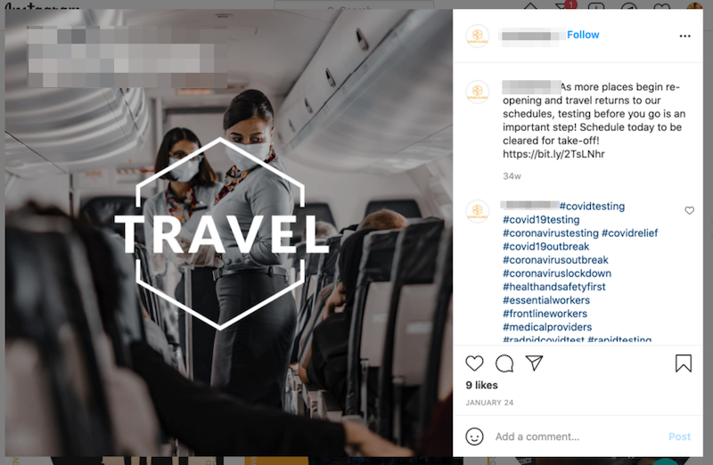Share post via paper plane icon
The height and width of the screenshot is (465, 713).
[534, 363]
